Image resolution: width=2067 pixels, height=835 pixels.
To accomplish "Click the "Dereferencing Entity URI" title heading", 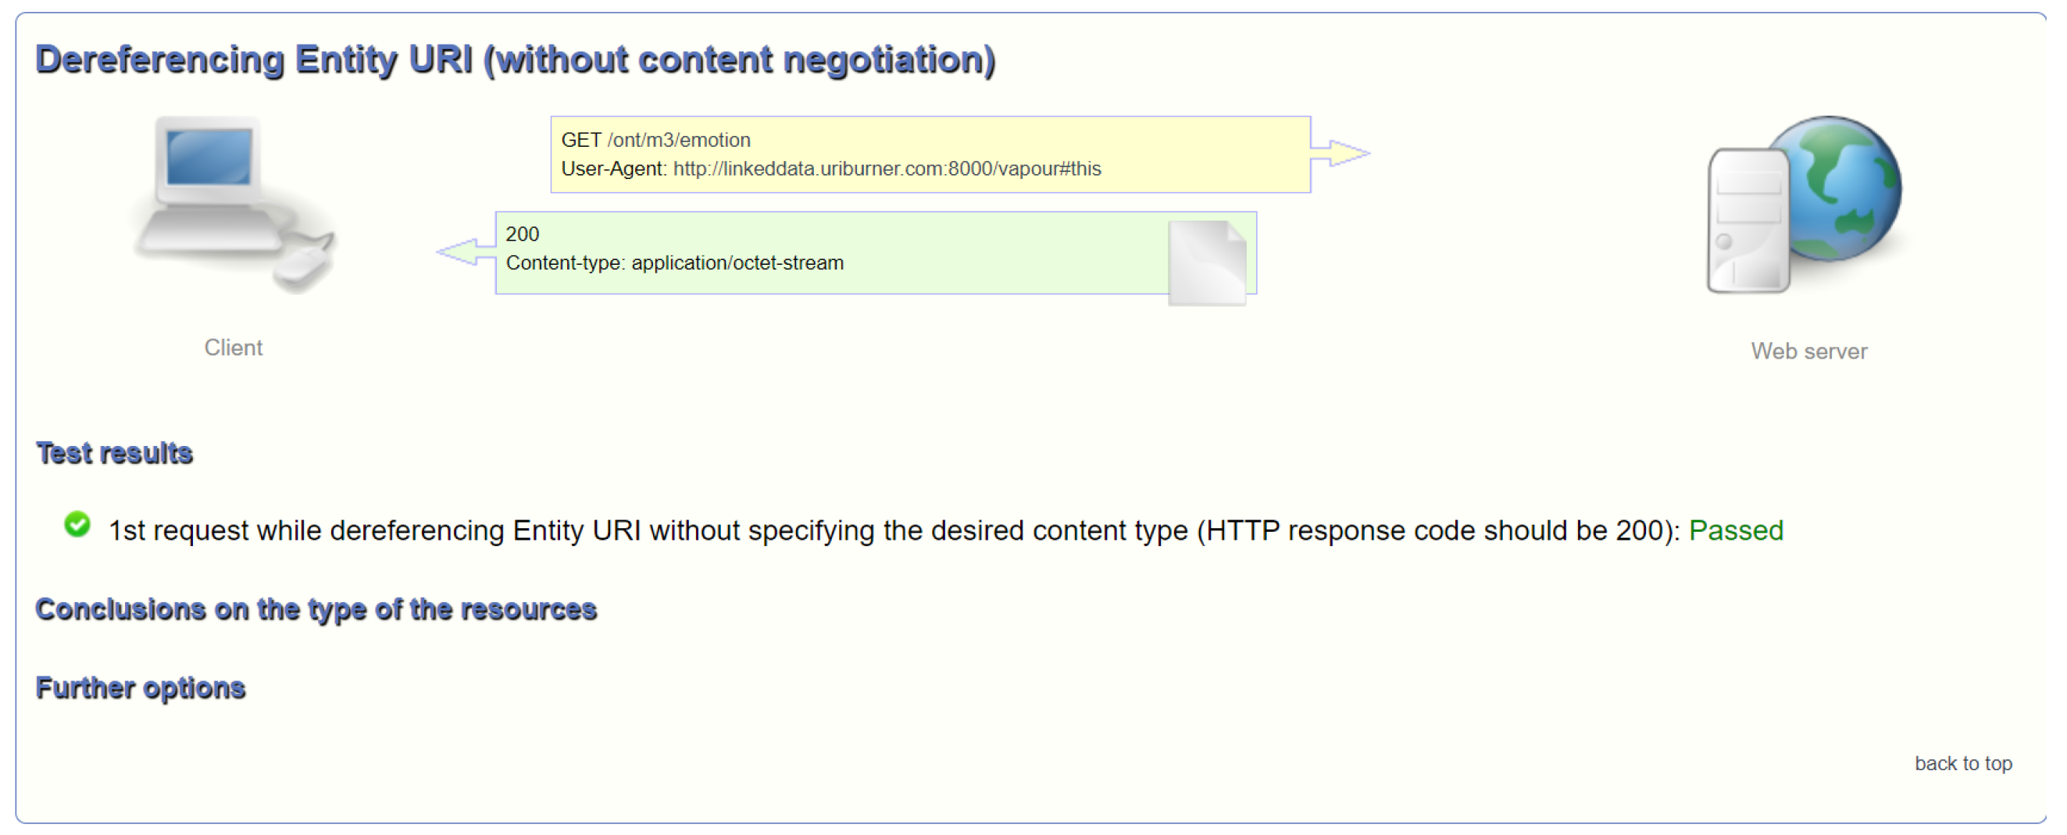I will [515, 60].
